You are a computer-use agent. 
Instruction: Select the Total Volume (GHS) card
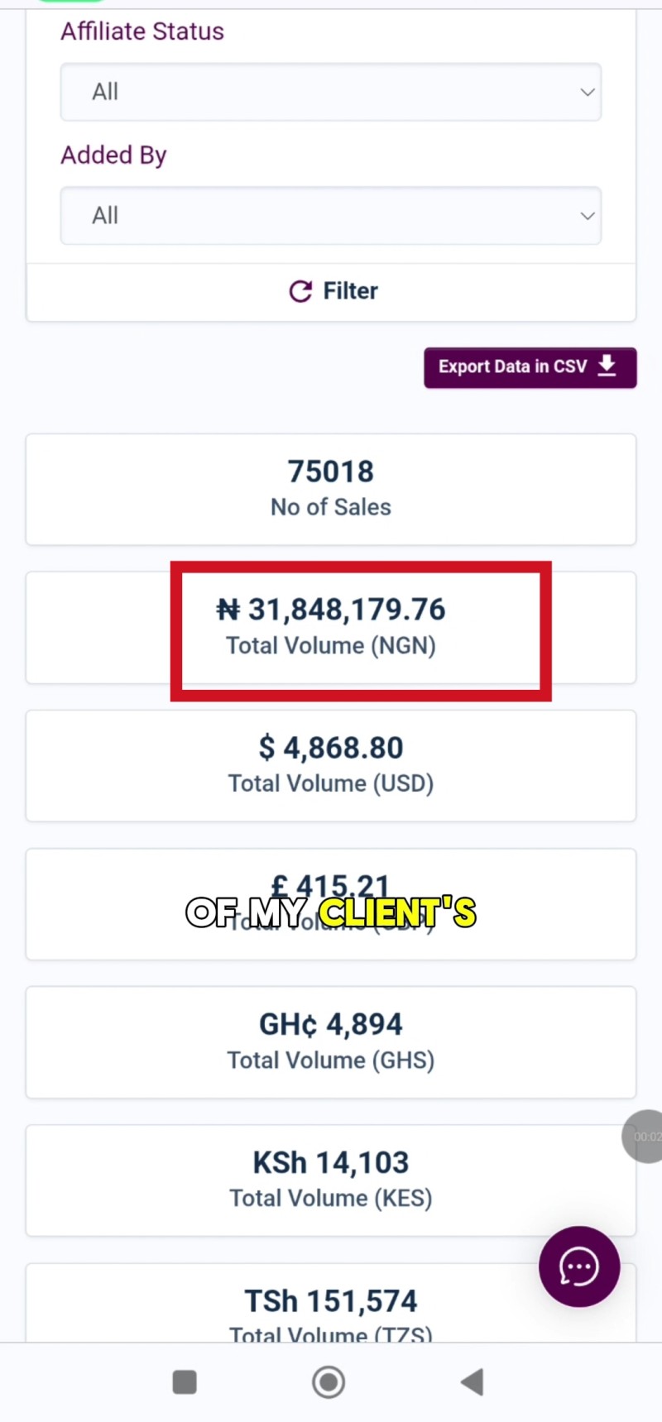(x=331, y=1042)
